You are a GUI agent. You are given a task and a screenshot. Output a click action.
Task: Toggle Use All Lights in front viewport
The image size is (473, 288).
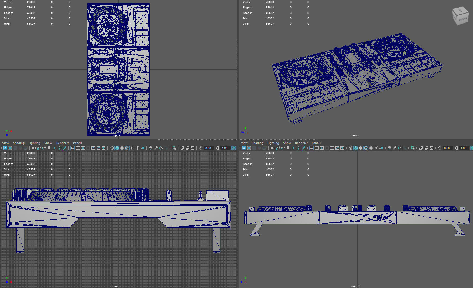click(137, 148)
